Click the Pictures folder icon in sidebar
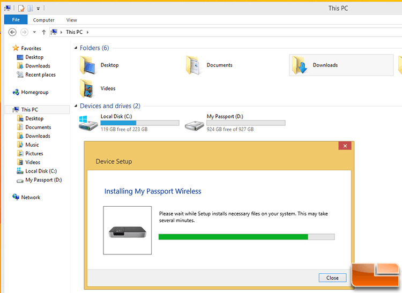402x293 pixels. pyautogui.click(x=20, y=153)
